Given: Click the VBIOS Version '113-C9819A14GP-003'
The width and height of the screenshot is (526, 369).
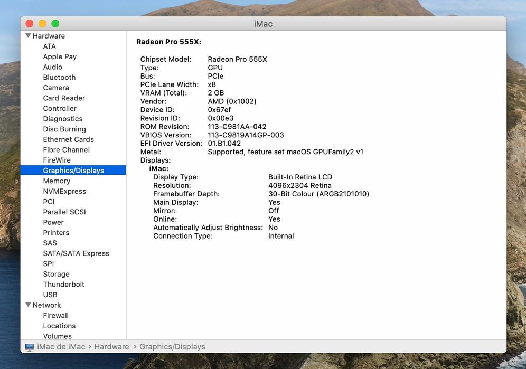Looking at the screenshot, I should [246, 135].
